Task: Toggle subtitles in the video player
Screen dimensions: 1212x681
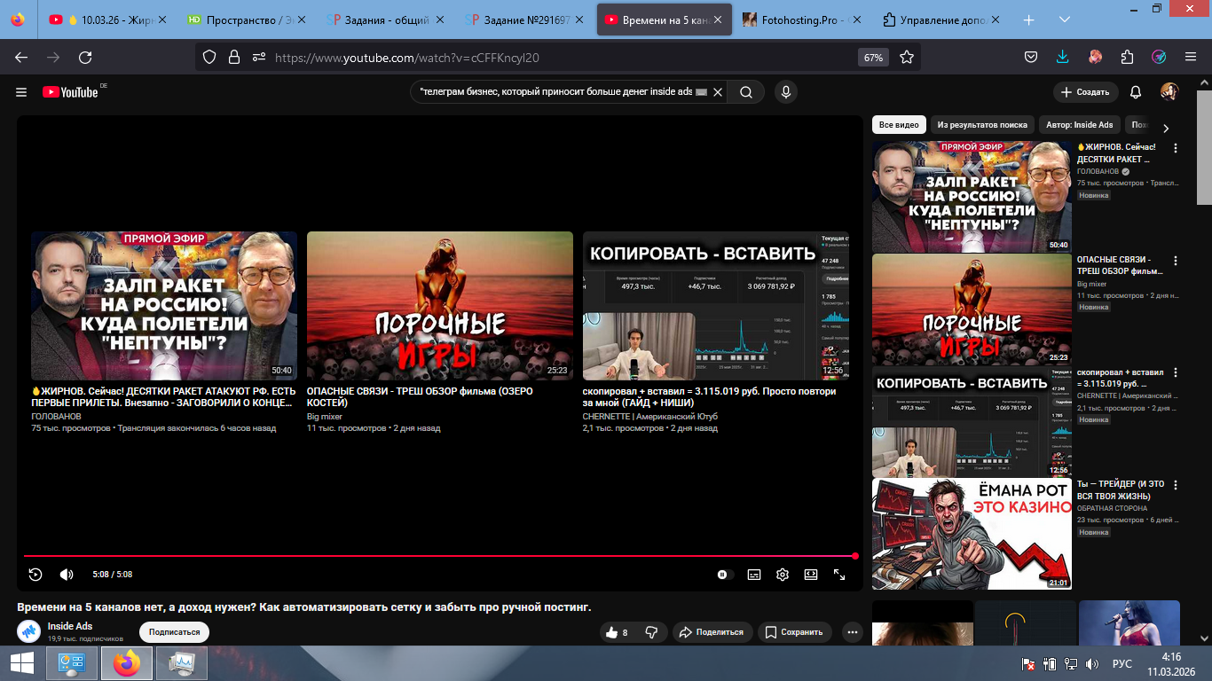Action: (x=753, y=575)
